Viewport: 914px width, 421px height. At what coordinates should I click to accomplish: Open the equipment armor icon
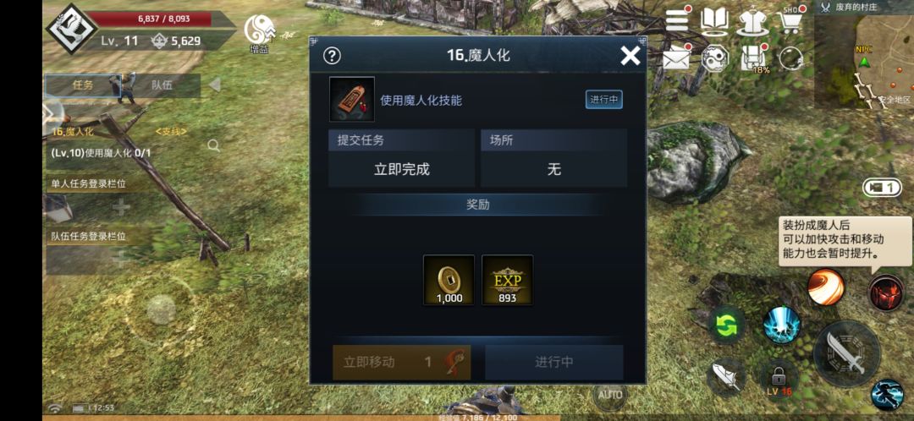752,22
